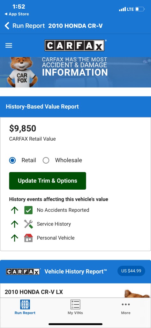Screen dimensions: 151x328
Task: Click Update Trim & Options button
Action: [48, 181]
